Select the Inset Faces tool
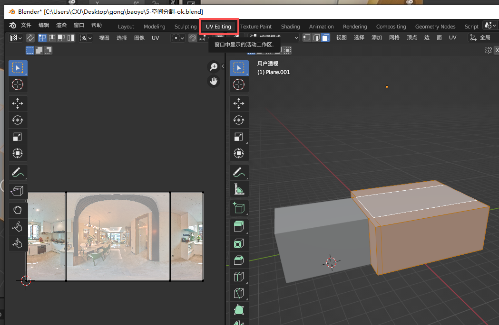Viewport: 499px width, 325px height. pos(239,243)
